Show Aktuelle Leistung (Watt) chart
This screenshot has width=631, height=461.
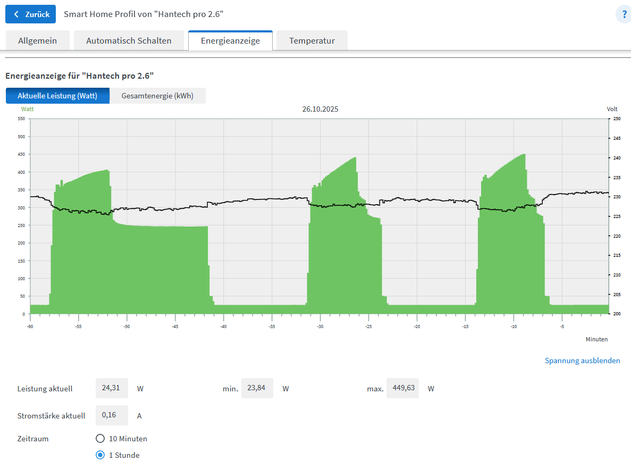coord(57,96)
